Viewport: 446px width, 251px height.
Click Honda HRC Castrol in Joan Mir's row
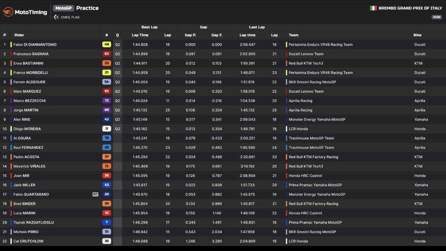[305, 176]
